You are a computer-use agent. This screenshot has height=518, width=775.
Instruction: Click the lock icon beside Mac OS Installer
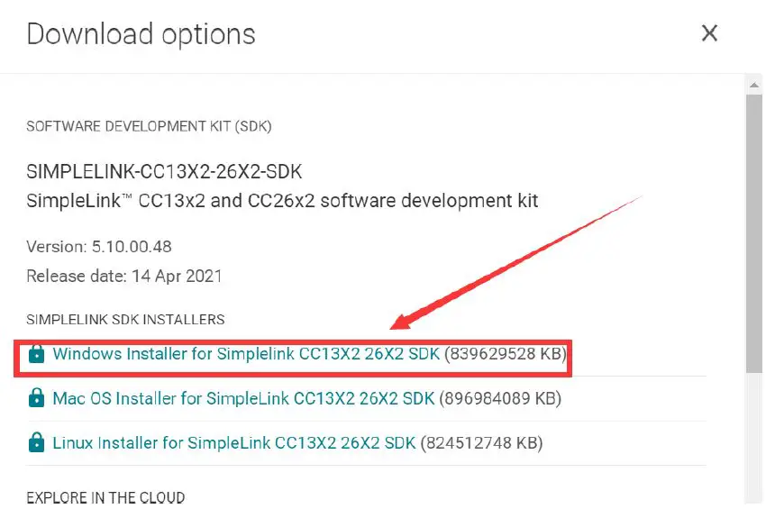(x=36, y=398)
